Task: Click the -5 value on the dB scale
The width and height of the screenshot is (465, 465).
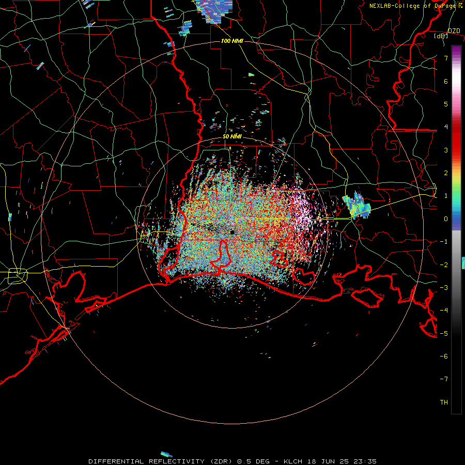Action: 444,334
